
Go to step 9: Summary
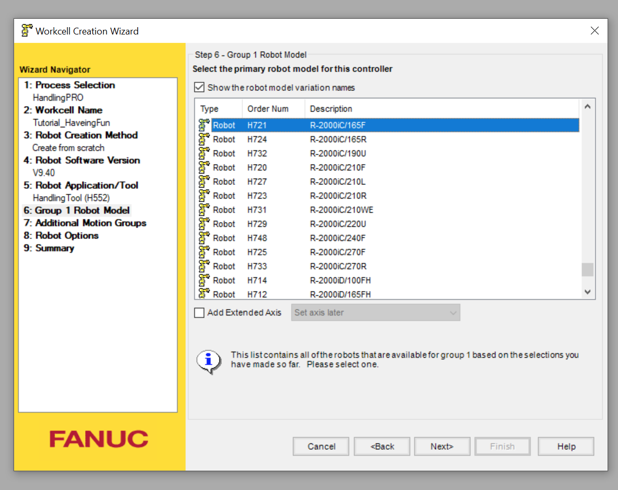click(x=49, y=248)
